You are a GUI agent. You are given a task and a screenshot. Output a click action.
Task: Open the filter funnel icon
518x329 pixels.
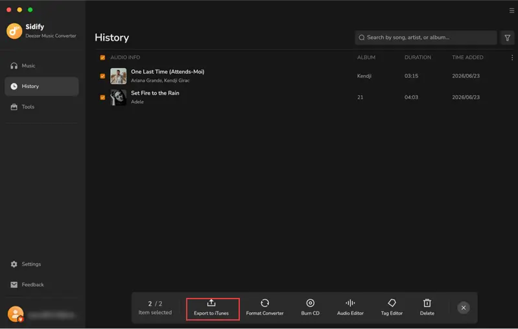pyautogui.click(x=508, y=38)
